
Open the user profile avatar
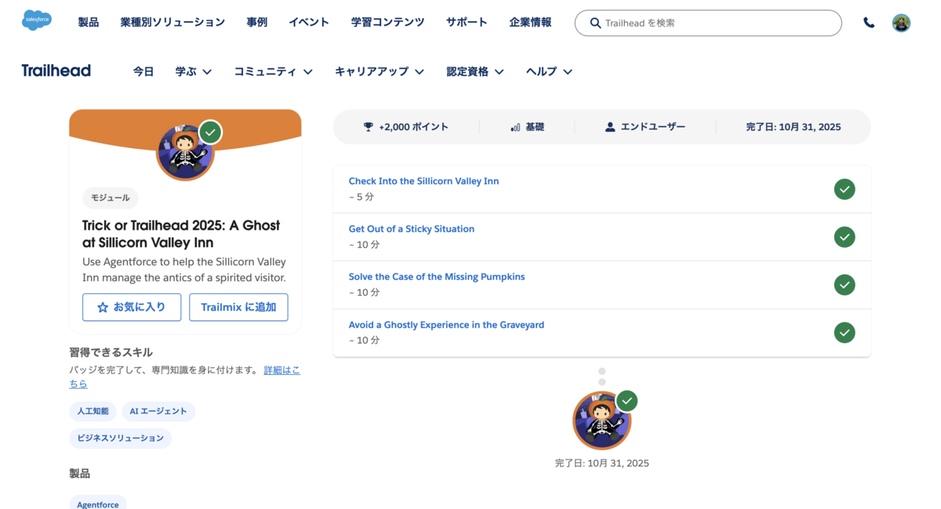pyautogui.click(x=901, y=23)
